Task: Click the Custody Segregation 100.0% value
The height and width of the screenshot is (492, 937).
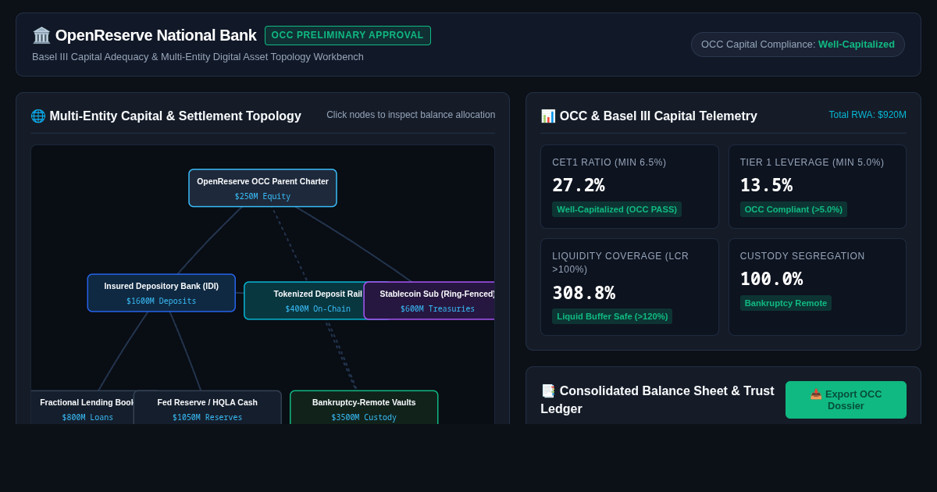Action: pos(771,279)
